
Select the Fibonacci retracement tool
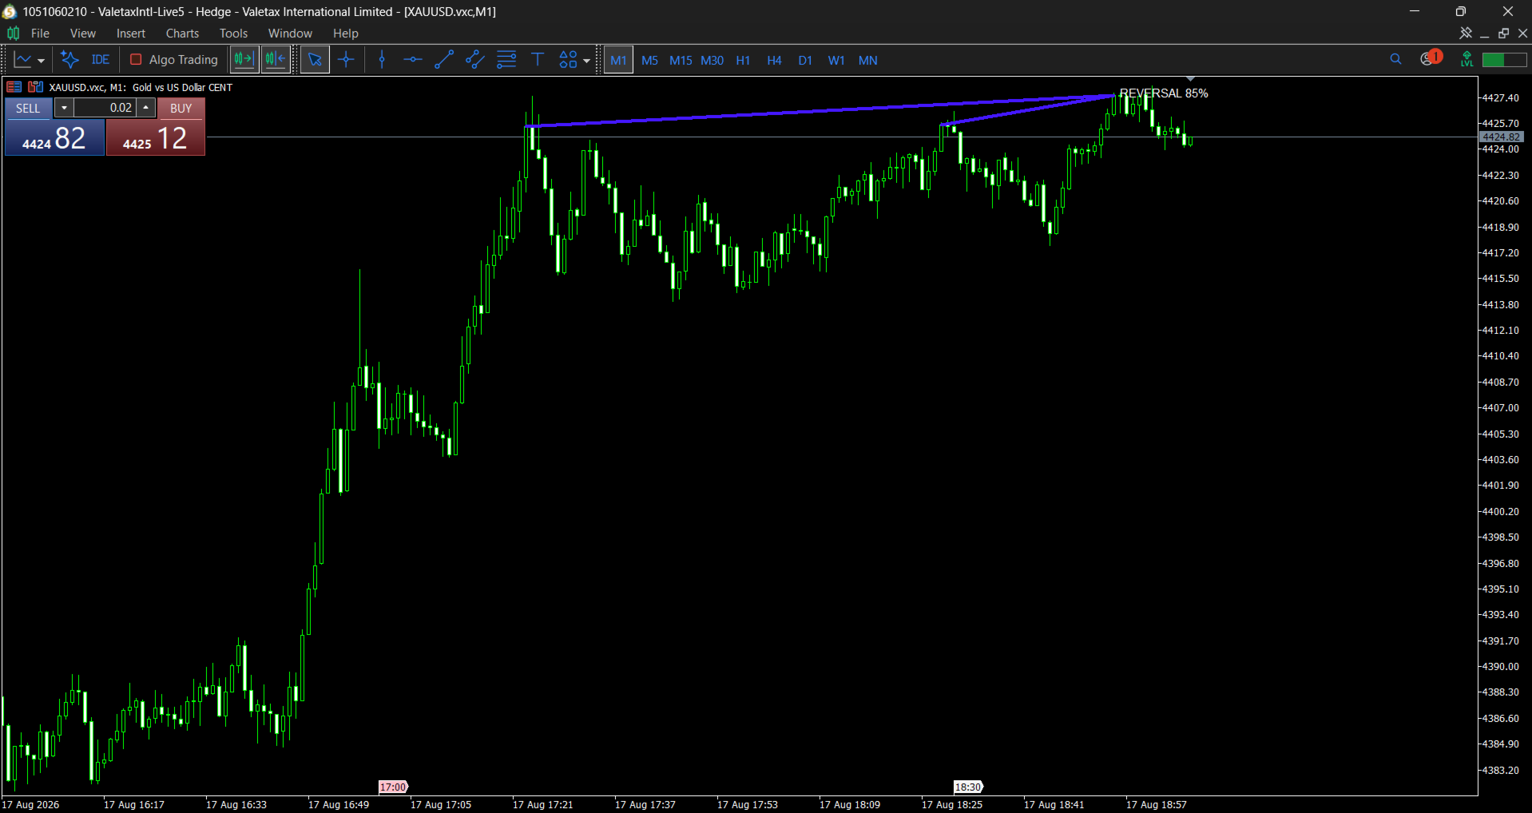pos(506,60)
